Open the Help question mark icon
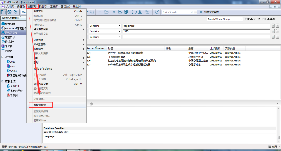The image size is (281, 151). click(x=157, y=12)
